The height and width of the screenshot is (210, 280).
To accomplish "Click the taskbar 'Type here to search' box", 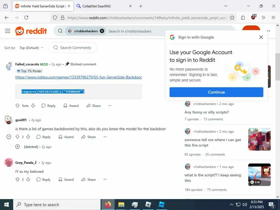I will (x=57, y=205).
